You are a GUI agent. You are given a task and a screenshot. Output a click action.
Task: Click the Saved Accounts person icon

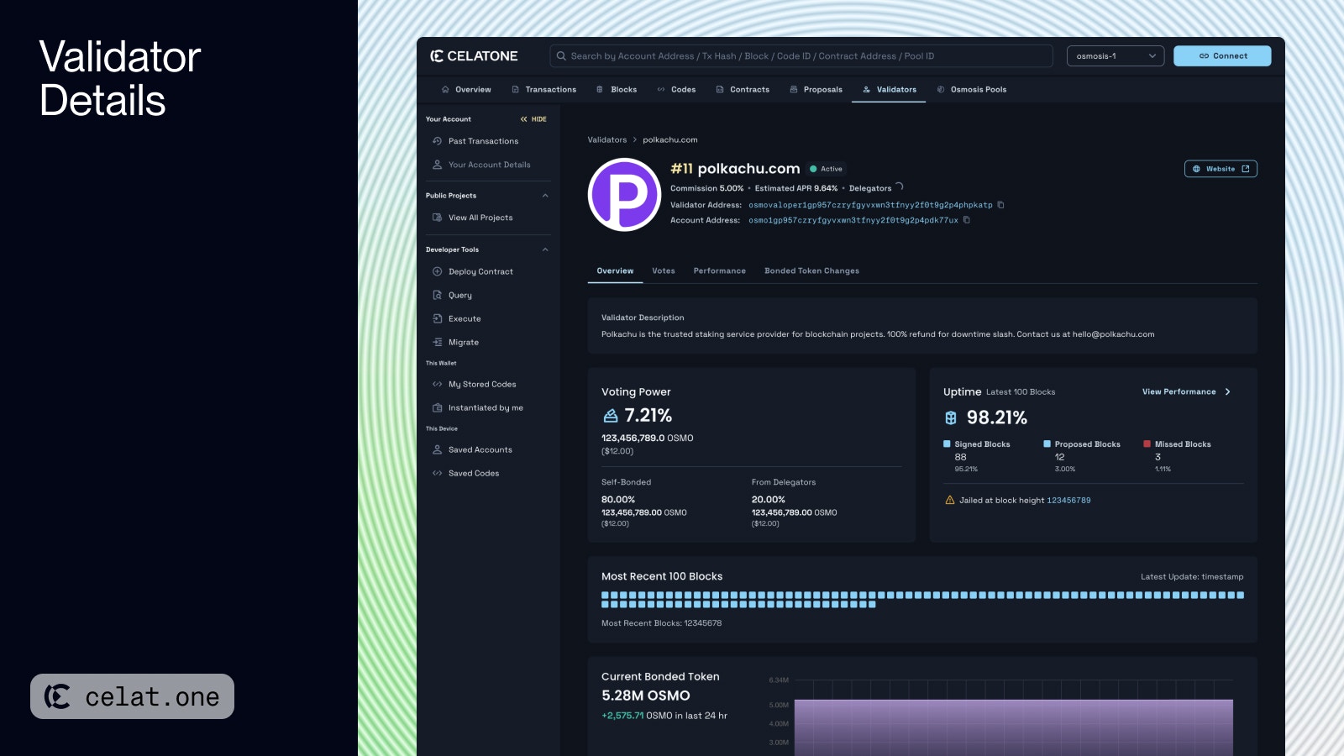point(437,449)
